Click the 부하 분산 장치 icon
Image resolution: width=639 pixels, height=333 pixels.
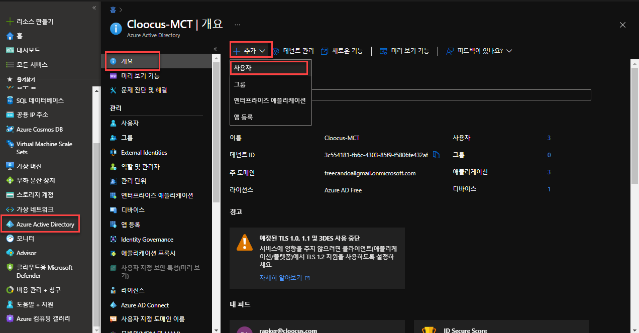(10, 180)
